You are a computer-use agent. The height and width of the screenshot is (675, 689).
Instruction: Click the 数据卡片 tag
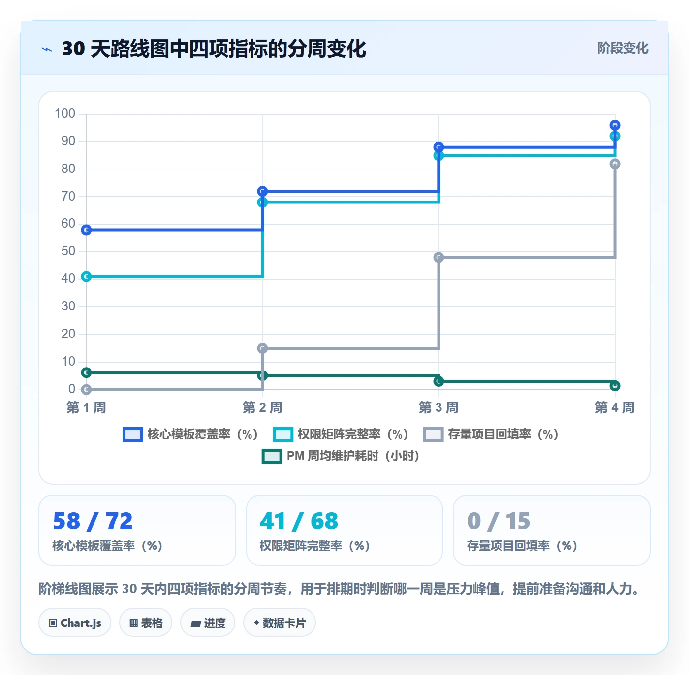coord(280,623)
